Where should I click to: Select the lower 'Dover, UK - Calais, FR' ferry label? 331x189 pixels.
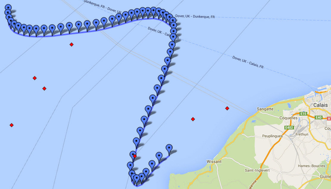pos(248,62)
